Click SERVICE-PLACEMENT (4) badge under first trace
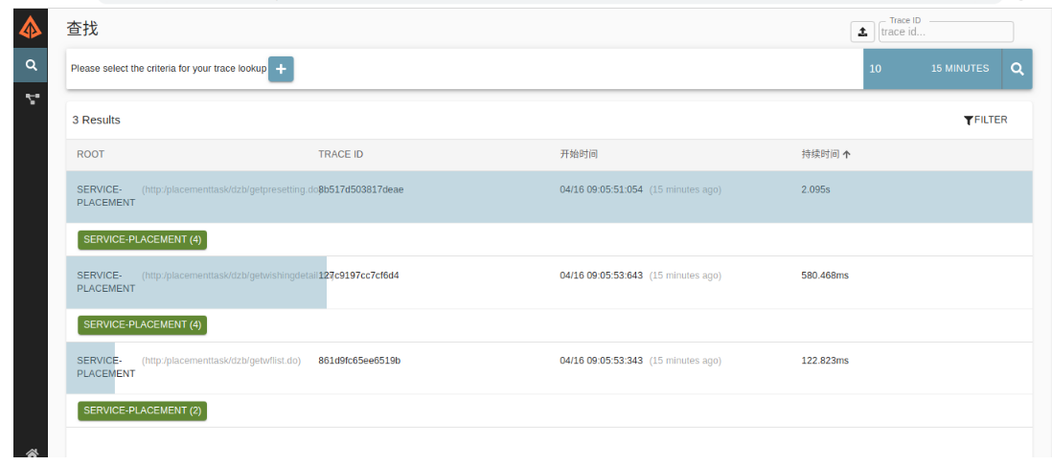1052x465 pixels. click(x=142, y=239)
